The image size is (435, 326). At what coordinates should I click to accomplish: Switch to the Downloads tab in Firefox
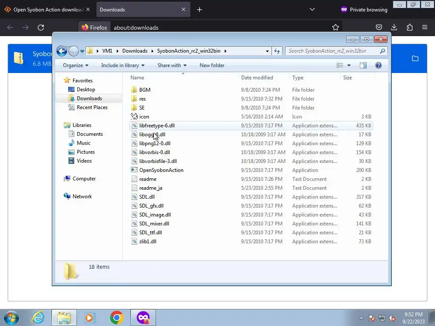(x=143, y=9)
